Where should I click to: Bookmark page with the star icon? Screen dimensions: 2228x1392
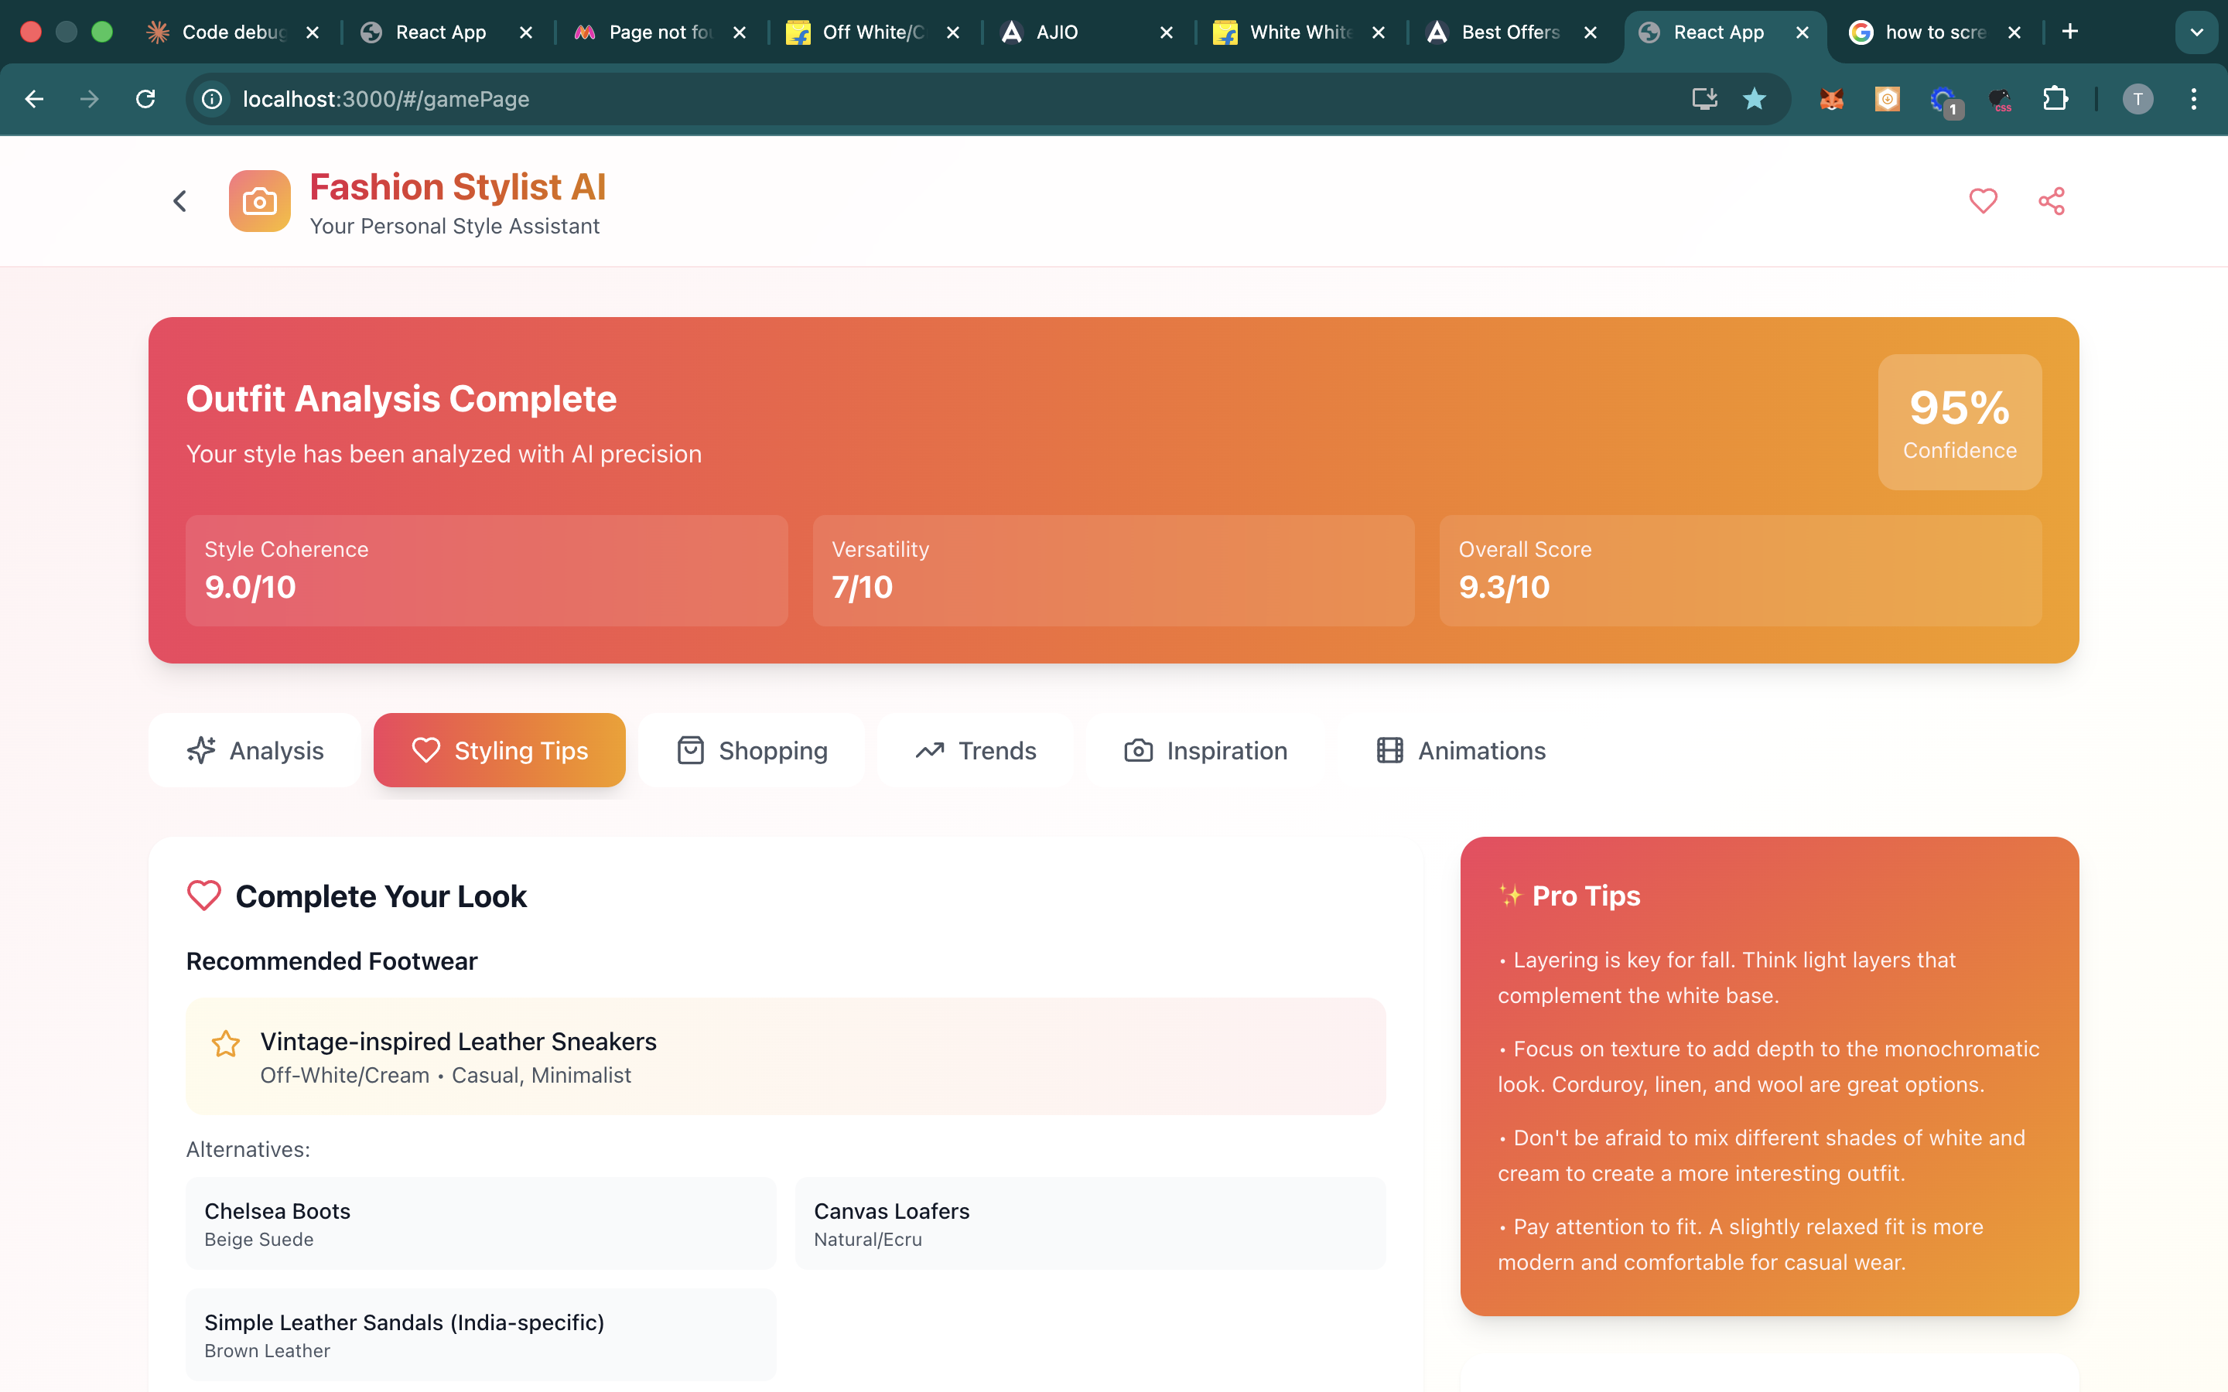point(1754,98)
